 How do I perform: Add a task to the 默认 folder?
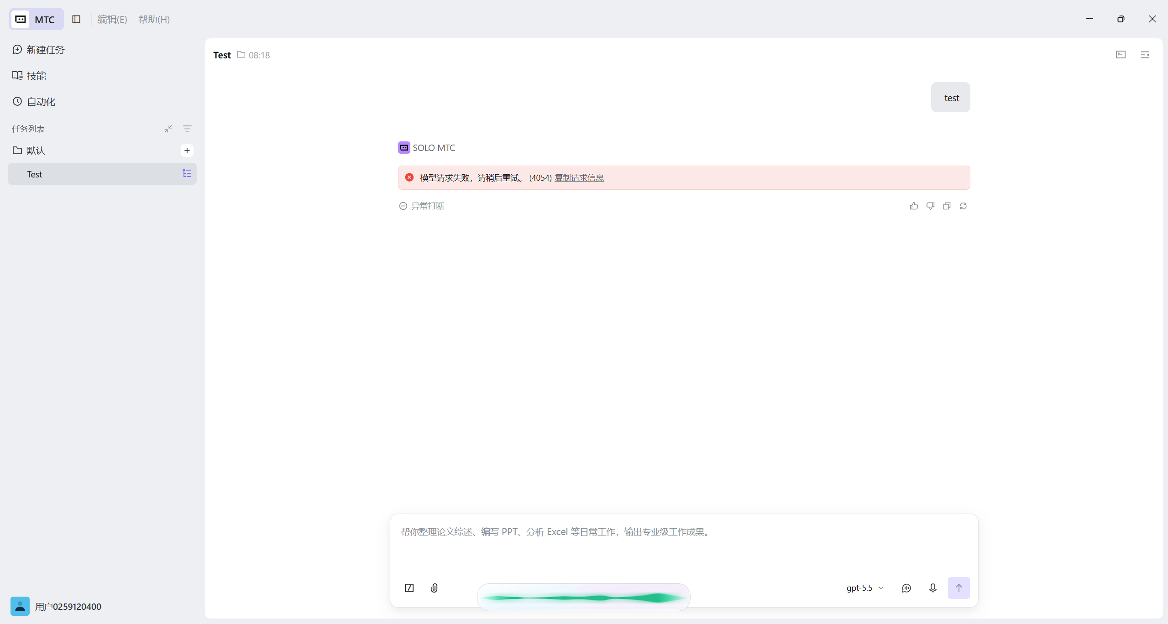[x=187, y=151]
